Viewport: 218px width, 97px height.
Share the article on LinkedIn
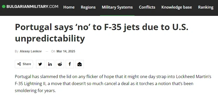[x=50, y=64]
